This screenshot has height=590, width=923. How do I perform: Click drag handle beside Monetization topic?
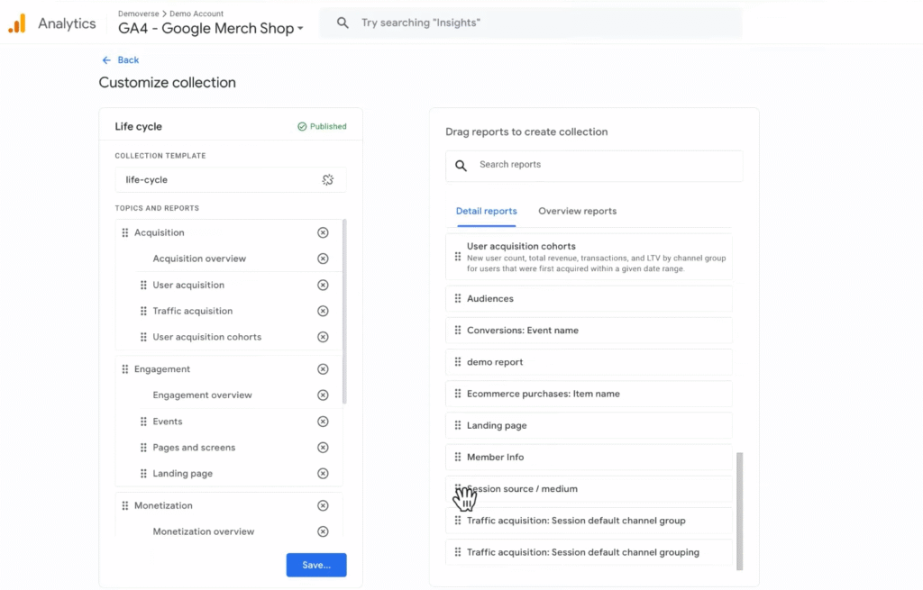124,506
